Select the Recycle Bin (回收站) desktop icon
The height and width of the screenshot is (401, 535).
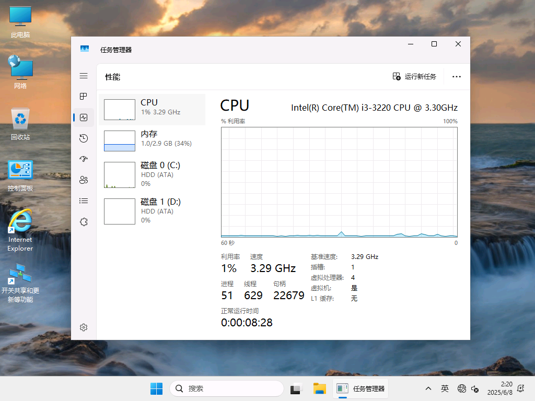point(20,124)
